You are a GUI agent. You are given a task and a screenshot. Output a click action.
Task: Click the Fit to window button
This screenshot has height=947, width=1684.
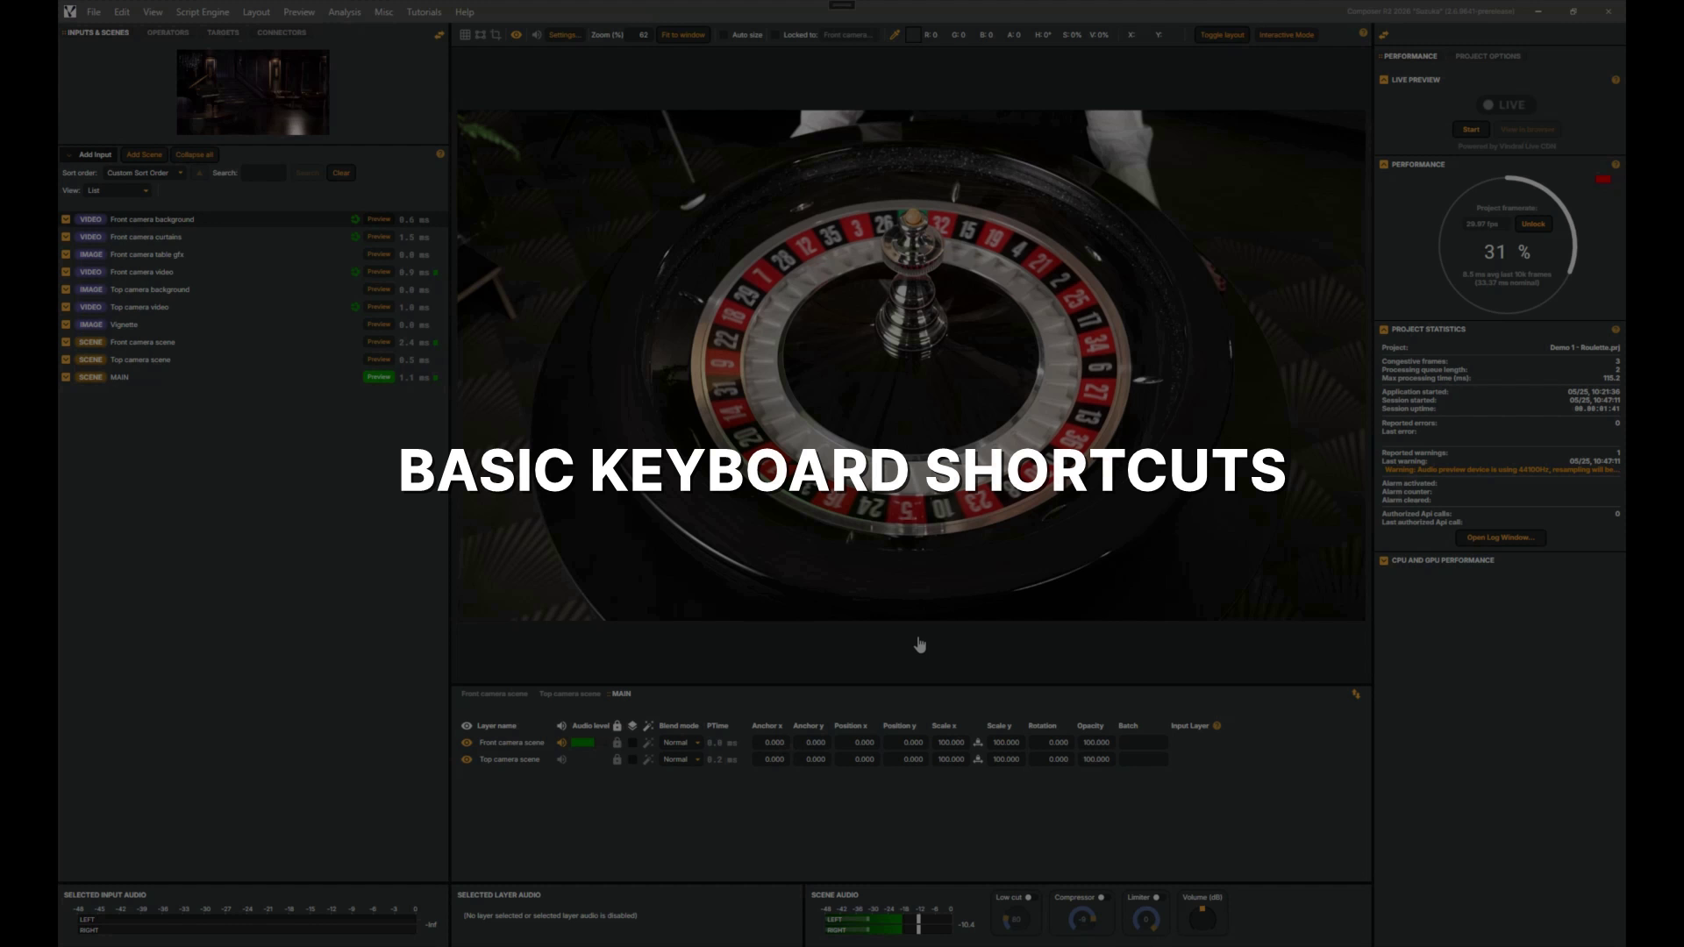coord(683,35)
